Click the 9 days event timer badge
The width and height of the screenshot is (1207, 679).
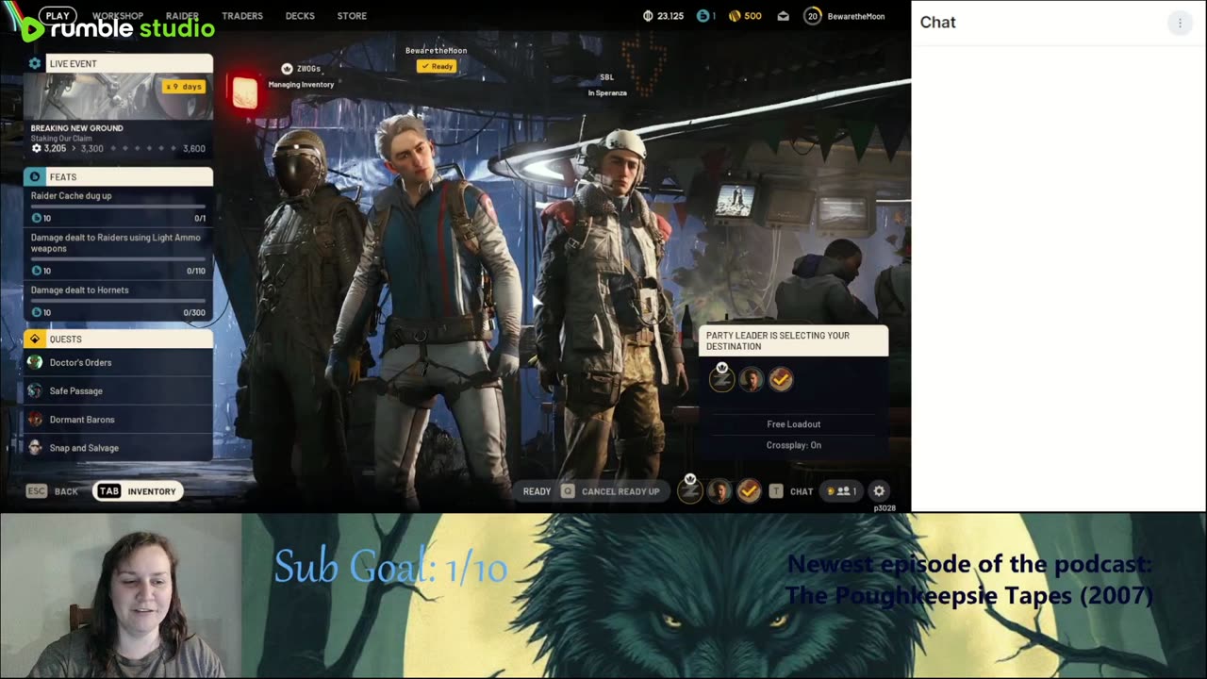184,87
